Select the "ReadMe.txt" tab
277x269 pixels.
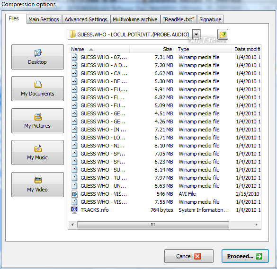click(179, 19)
